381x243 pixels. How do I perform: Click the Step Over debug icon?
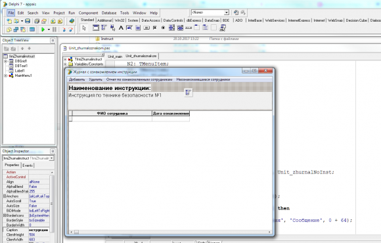70,30
